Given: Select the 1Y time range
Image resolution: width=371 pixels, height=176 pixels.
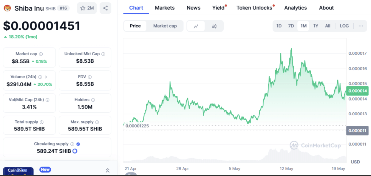Looking at the screenshot, I should click(316, 26).
